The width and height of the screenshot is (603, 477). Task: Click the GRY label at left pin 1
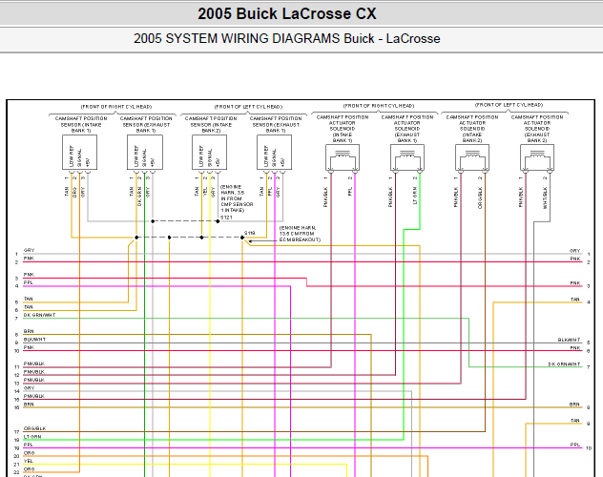tap(29, 250)
